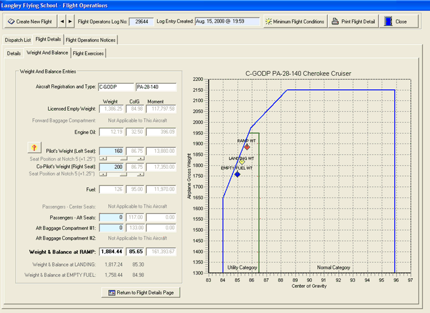This screenshot has width=430, height=313.
Task: Click Print Flight Detail
Action: pyautogui.click(x=354, y=21)
